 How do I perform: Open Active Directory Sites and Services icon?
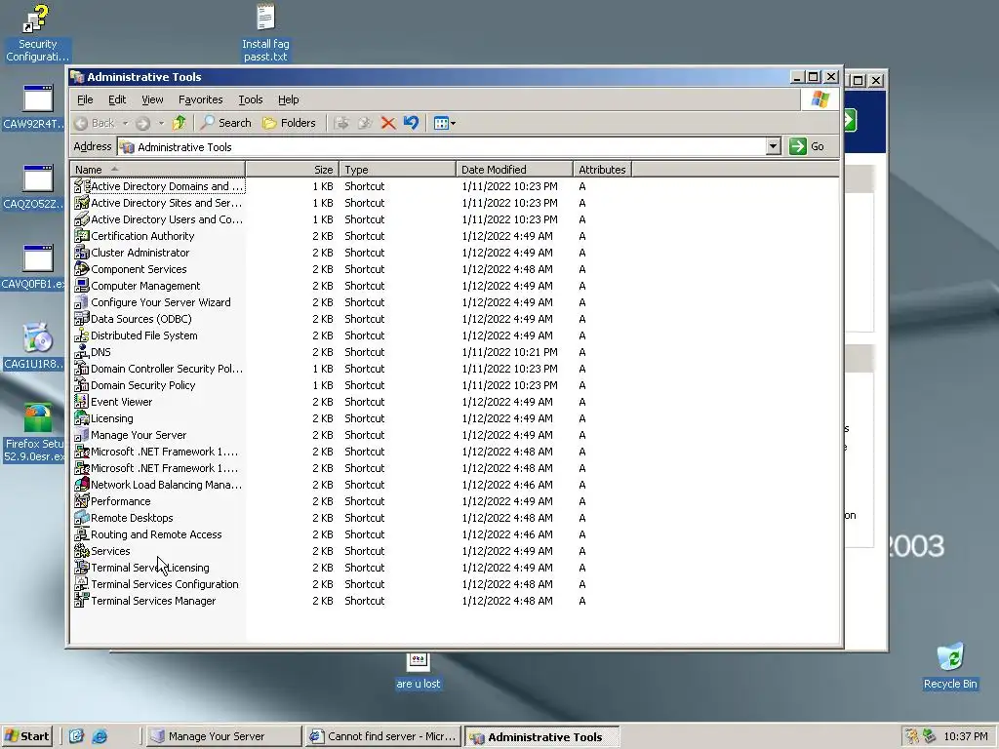point(82,203)
